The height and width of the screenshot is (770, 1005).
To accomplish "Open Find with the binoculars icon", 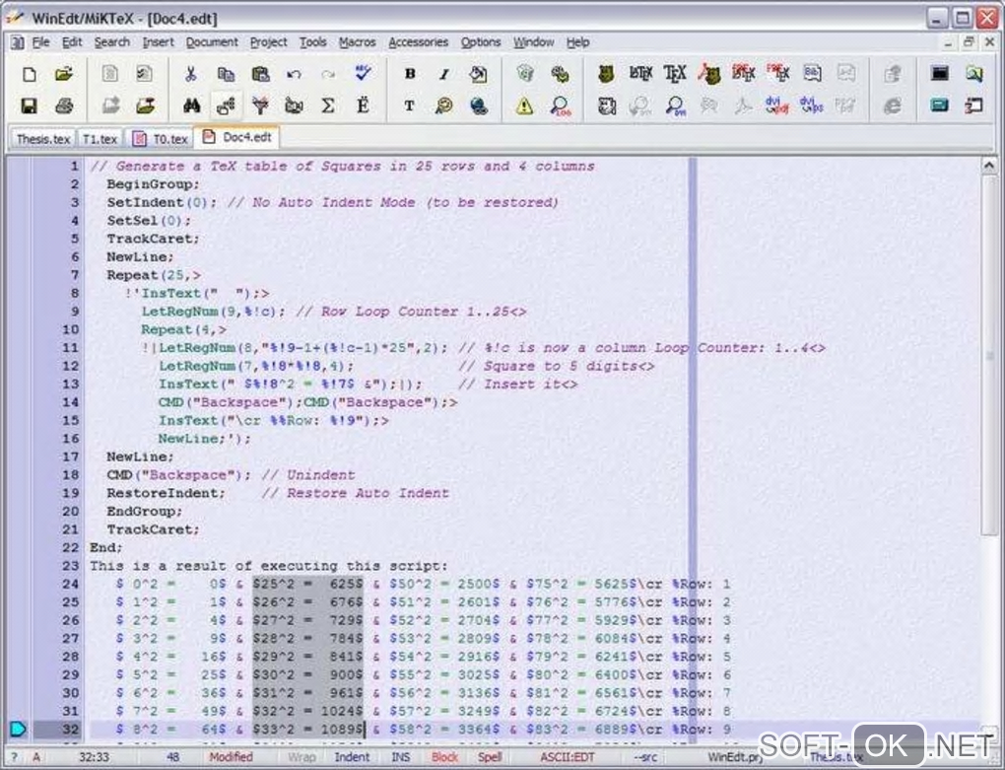I will tap(191, 105).
